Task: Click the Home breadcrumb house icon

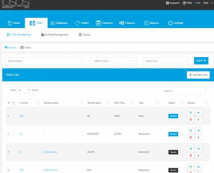Action: coord(6,47)
